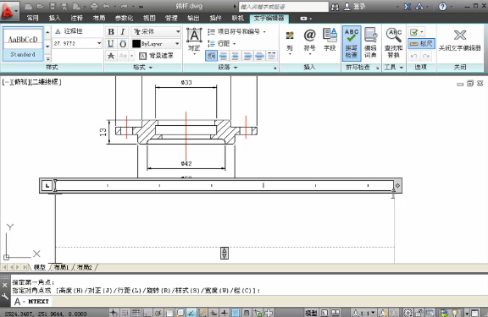The image size is (488, 317).
Task: Toggle Underline text formatting
Action: [x=111, y=44]
